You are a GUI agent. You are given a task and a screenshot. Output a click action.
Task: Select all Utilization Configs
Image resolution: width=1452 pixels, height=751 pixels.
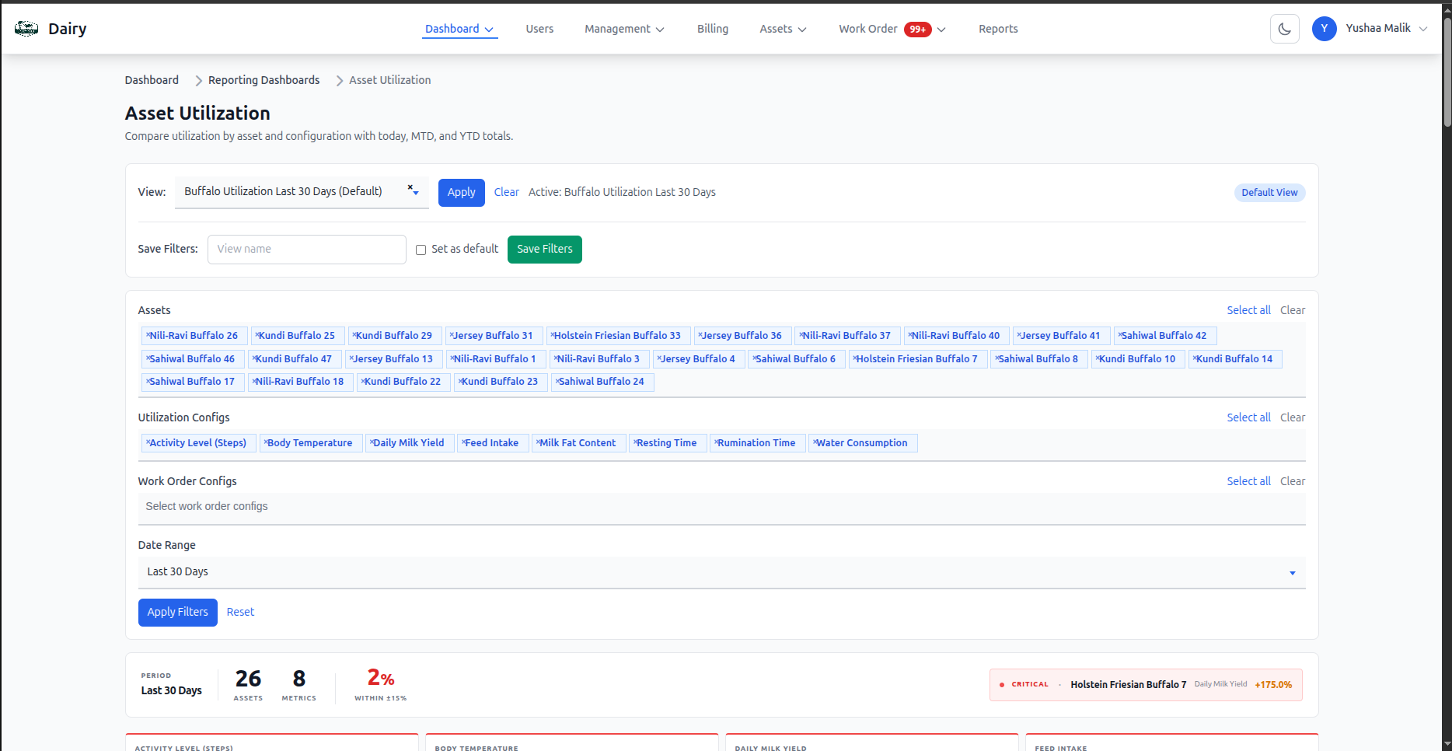pos(1248,417)
